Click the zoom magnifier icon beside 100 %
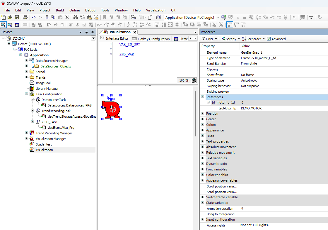328x230 pixels. 194,80
